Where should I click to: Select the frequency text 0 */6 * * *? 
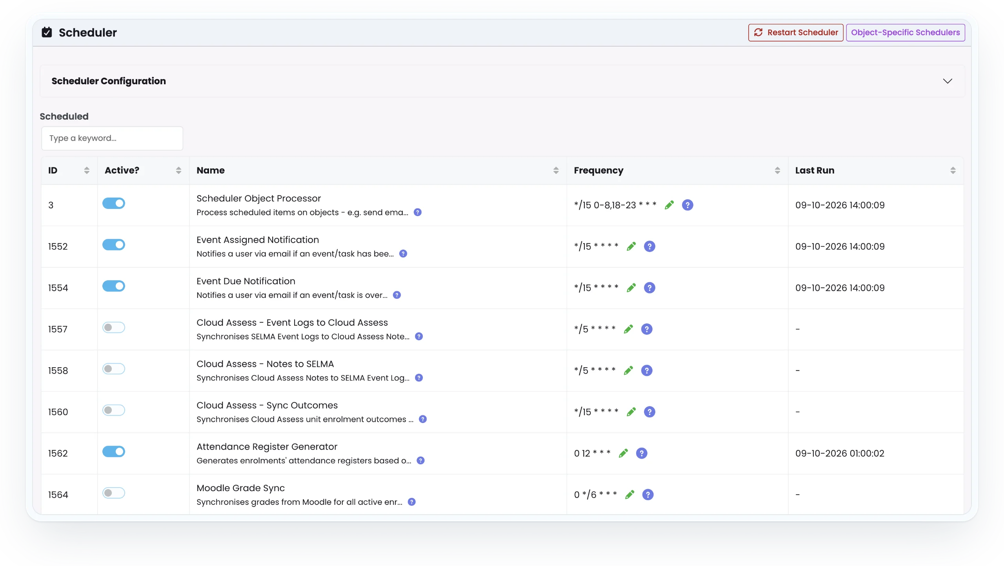[595, 495]
